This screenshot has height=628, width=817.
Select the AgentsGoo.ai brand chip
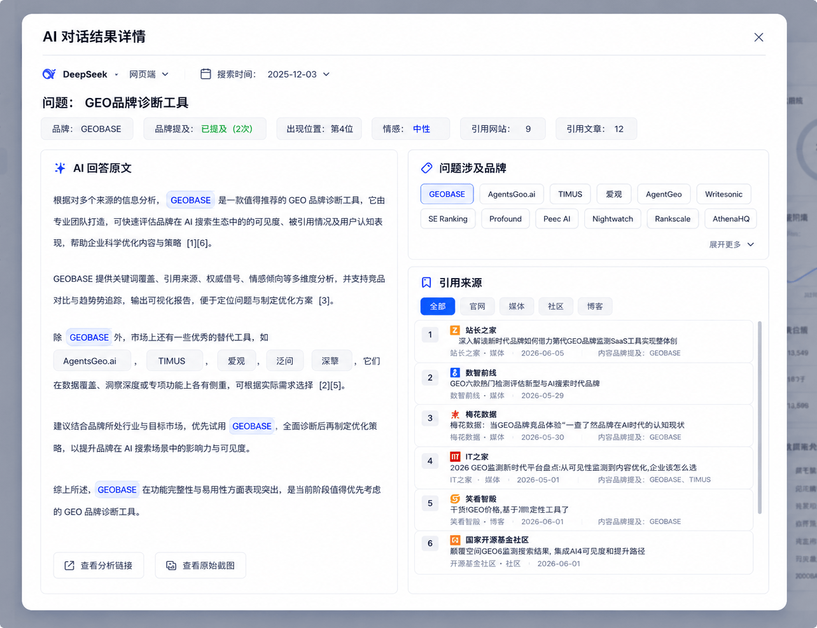coord(512,194)
